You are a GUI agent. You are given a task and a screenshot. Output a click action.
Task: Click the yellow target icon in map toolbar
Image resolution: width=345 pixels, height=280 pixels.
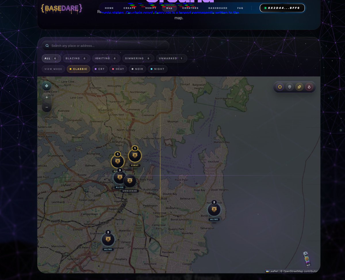pos(280,87)
